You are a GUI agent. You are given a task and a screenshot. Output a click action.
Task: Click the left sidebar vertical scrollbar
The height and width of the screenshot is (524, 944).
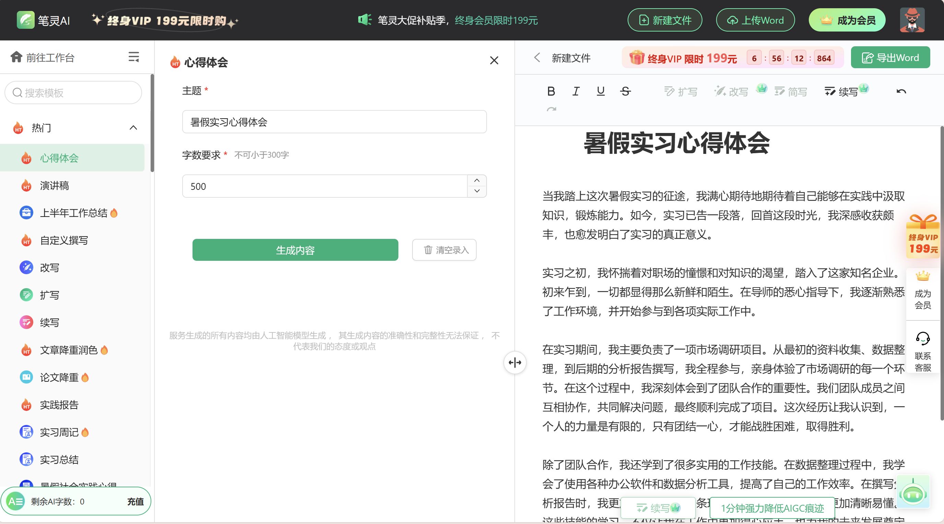pyautogui.click(x=152, y=123)
